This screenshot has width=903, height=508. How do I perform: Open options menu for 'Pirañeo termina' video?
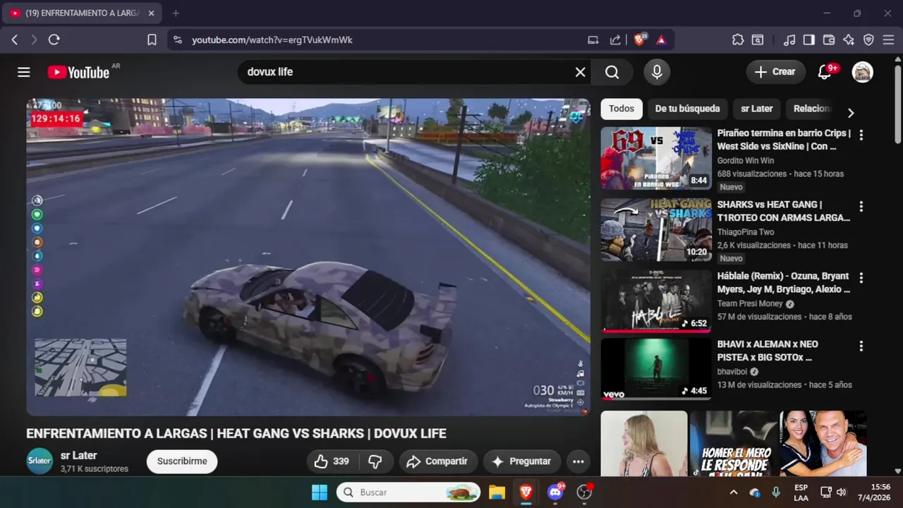coord(861,135)
